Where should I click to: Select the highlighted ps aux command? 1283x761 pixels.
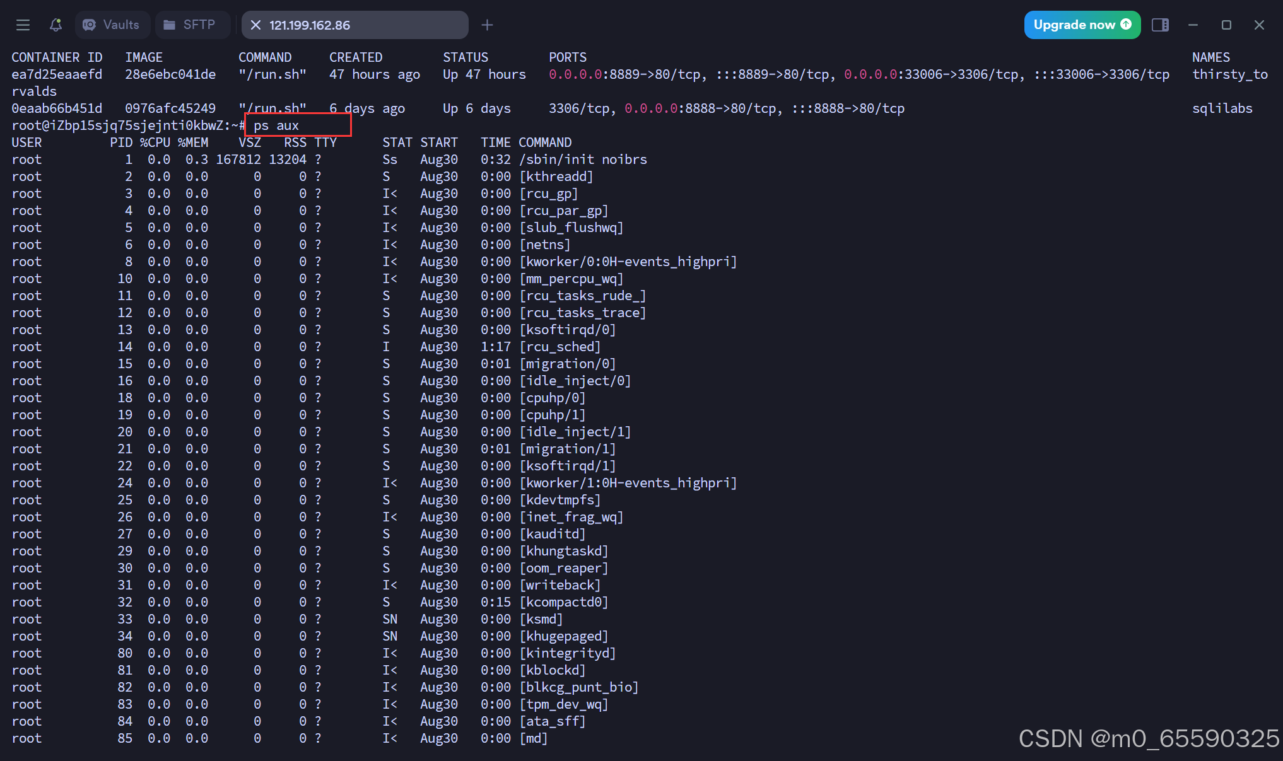coord(276,125)
